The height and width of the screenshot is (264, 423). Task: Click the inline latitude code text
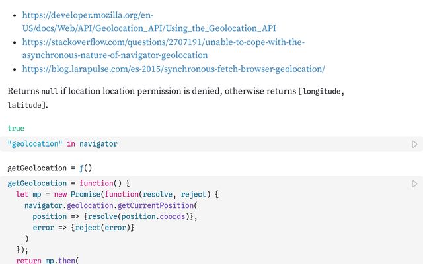[24, 106]
